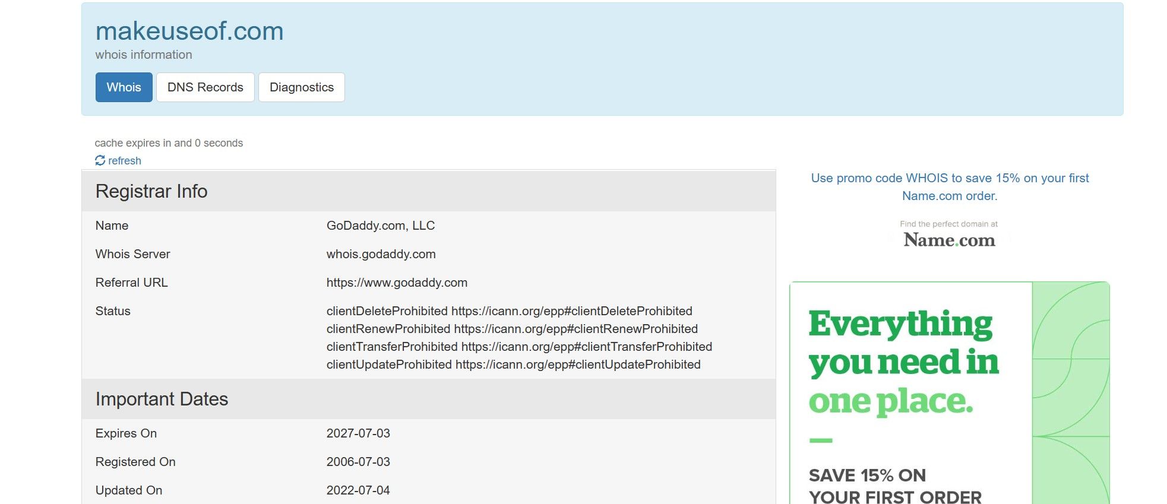Viewport: 1167px width, 504px height.
Task: Click the Whois Server label
Action: (x=133, y=254)
